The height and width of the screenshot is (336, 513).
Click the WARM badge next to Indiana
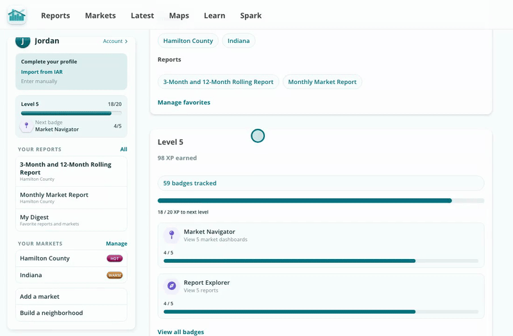(115, 275)
